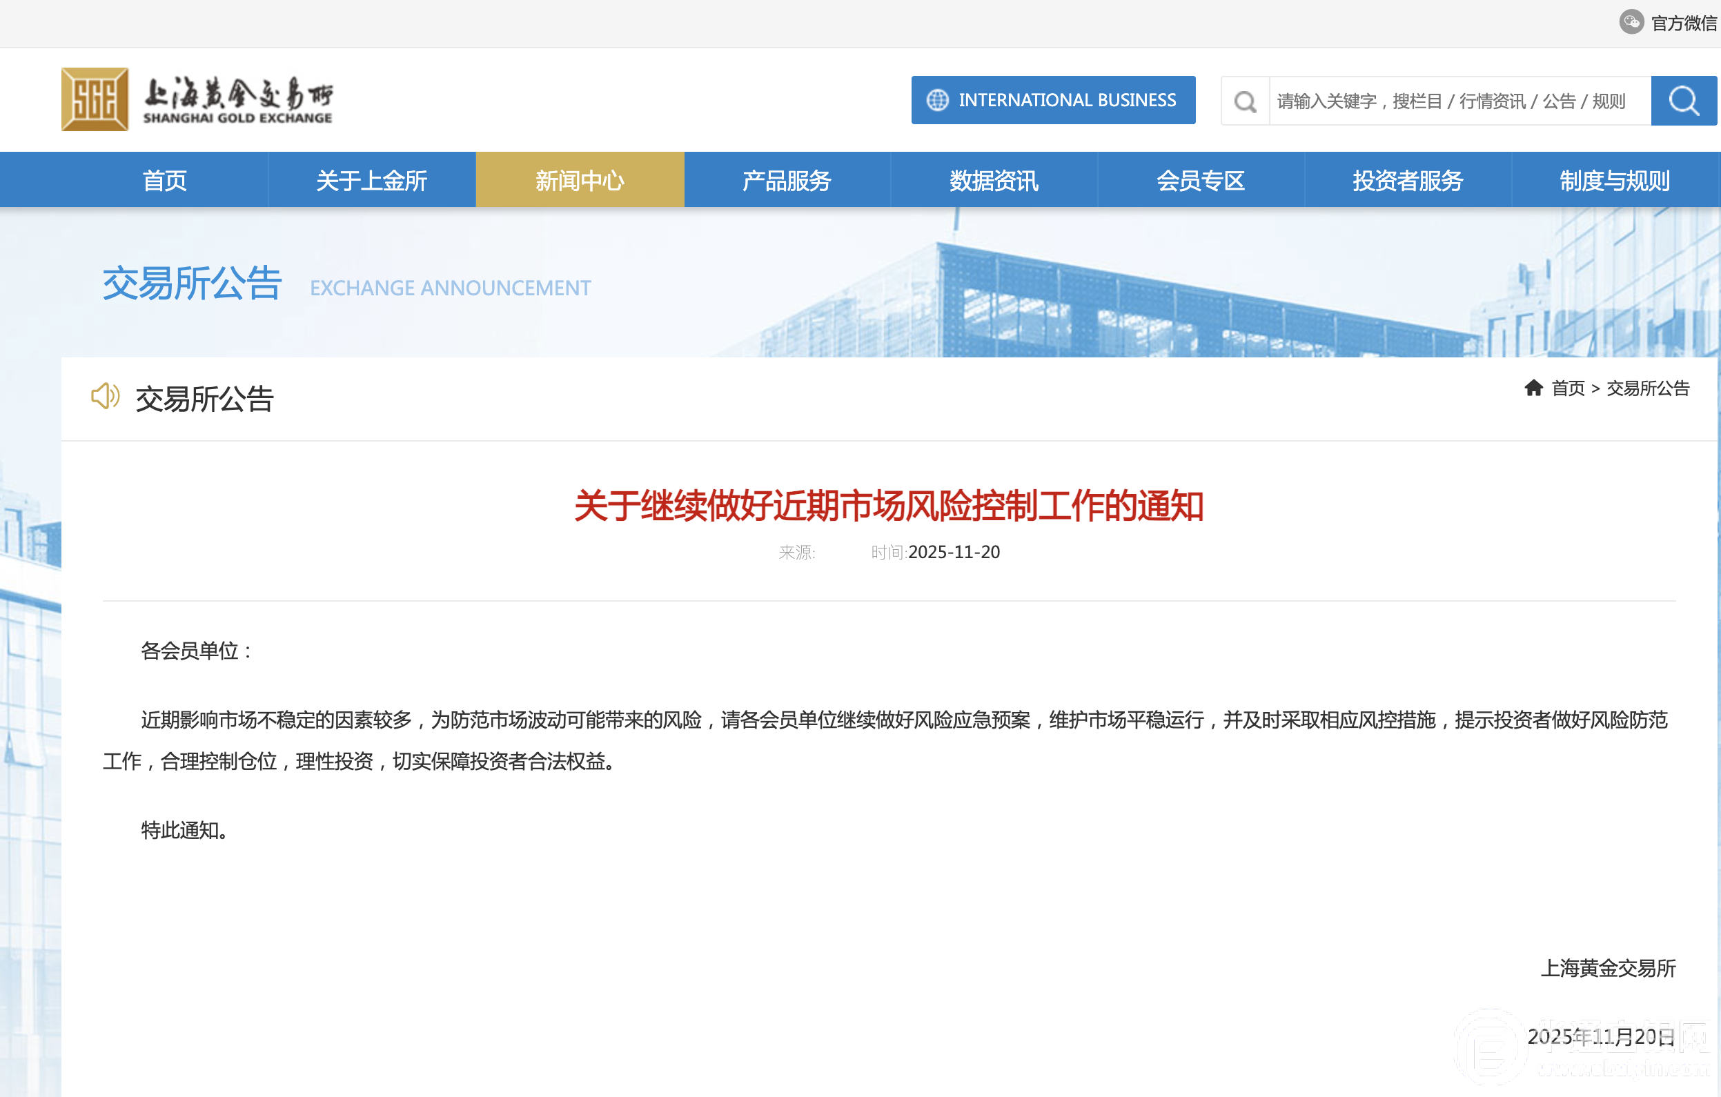Click the 首页 breadcrumb link
This screenshot has height=1097, width=1721.
1568,388
